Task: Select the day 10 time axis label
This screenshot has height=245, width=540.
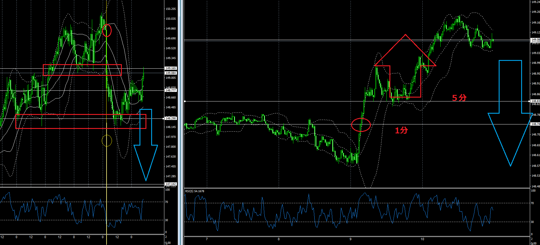Action: coord(422,239)
